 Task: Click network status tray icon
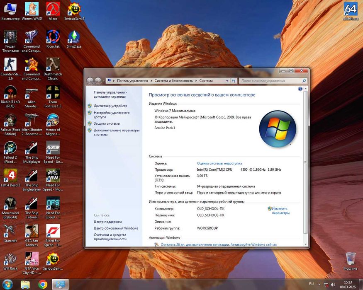[x=326, y=285]
